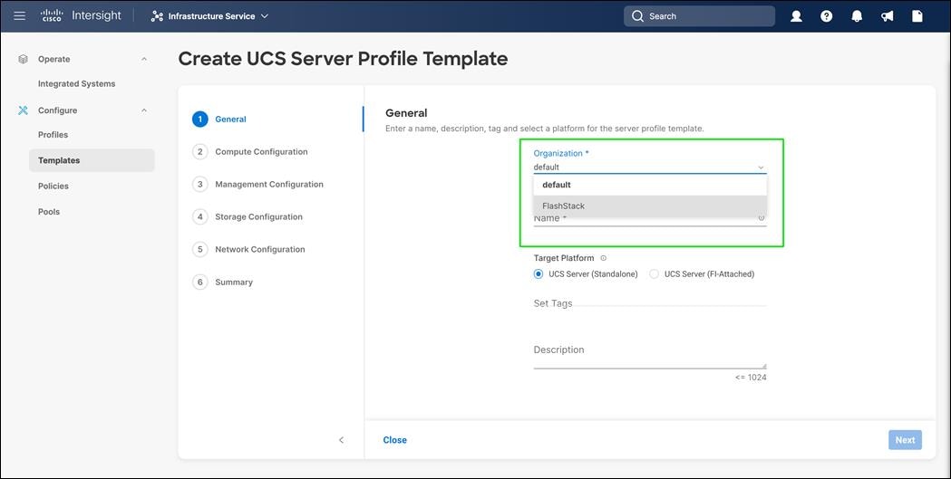Open the document/release notes icon
Viewport: 951px width, 479px height.
(917, 16)
